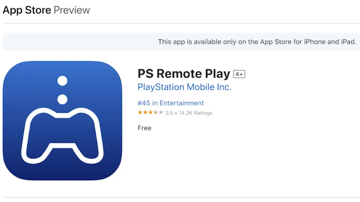
Task: Click the 3.5 rating score
Action: [169, 113]
